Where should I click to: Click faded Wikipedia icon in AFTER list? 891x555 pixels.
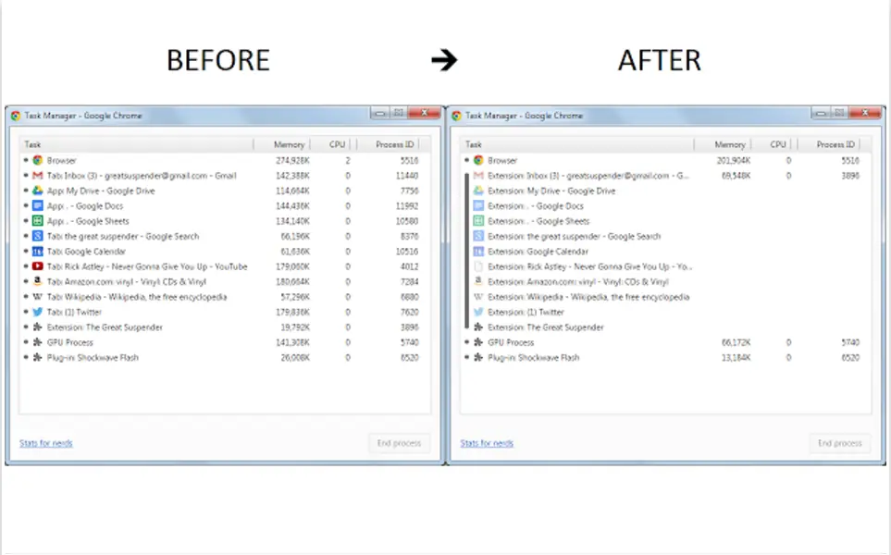point(478,297)
